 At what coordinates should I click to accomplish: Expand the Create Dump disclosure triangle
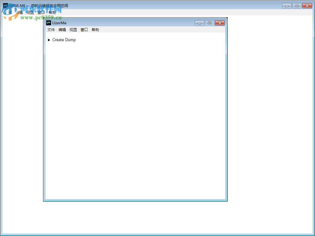tap(49, 40)
